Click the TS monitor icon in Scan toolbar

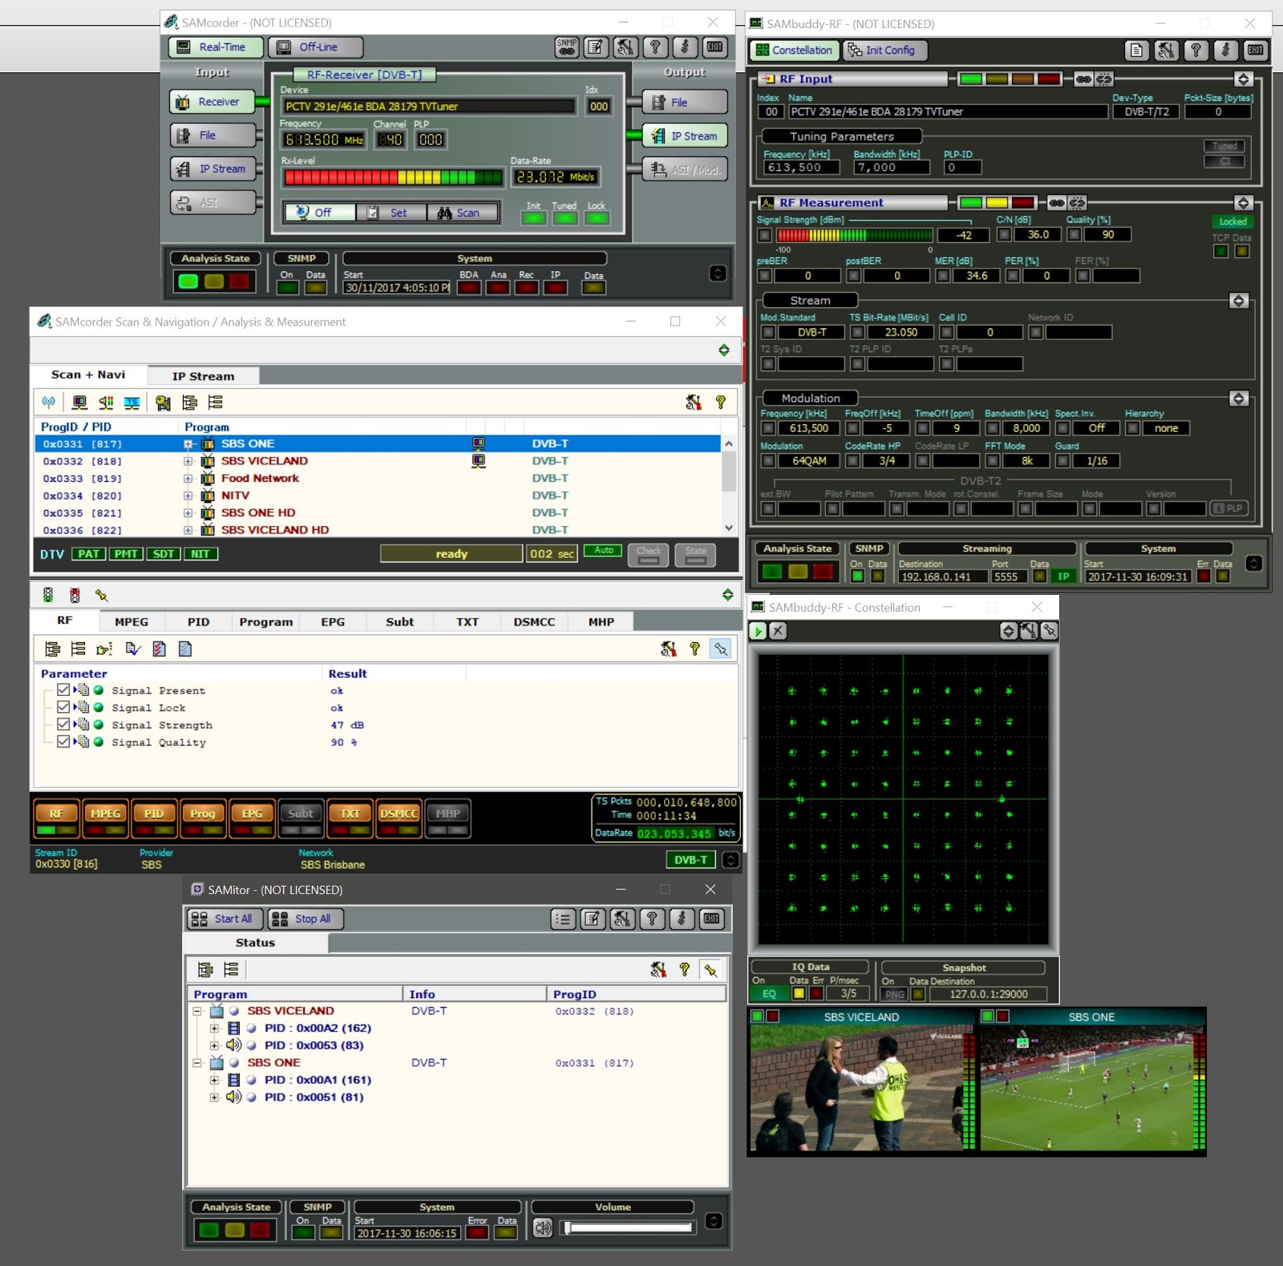click(x=132, y=402)
